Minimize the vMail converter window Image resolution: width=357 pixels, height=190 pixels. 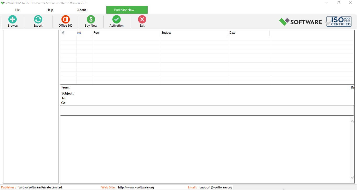327,3
